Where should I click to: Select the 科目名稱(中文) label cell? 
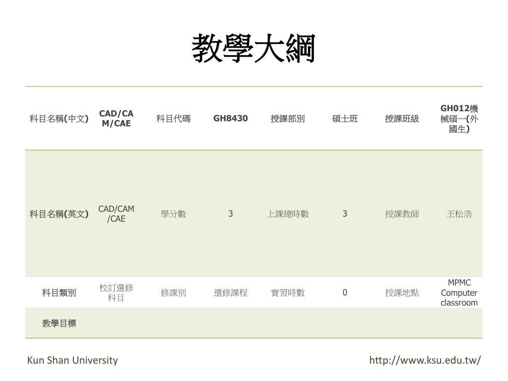coord(59,119)
